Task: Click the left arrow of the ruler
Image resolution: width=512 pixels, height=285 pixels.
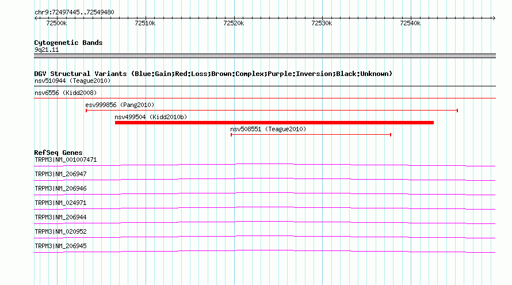Action: pos(36,18)
